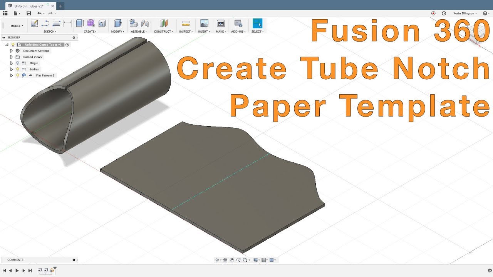The image size is (493, 277).
Task: Click the record indicator icon
Action: (x=433, y=13)
